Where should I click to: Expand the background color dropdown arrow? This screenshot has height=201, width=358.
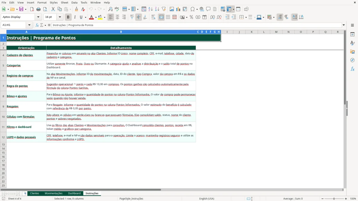coord(104,17)
